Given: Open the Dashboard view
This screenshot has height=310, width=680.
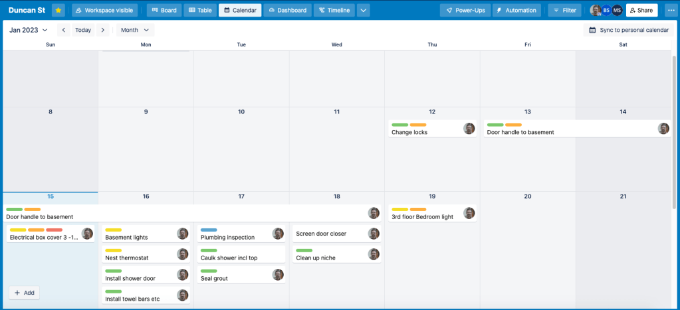Looking at the screenshot, I should tap(288, 11).
